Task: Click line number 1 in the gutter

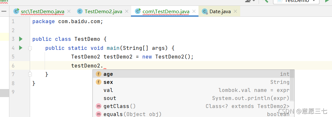Action: (13, 22)
